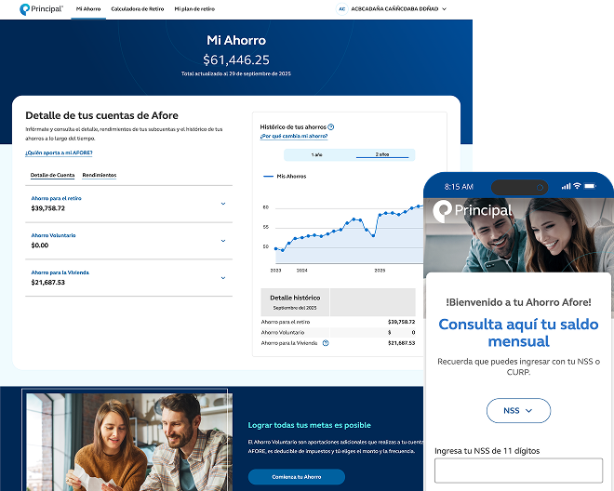This screenshot has width=614, height=491.
Task: Click info icon next to Ahorro para la Vivienda
Action: pos(326,343)
